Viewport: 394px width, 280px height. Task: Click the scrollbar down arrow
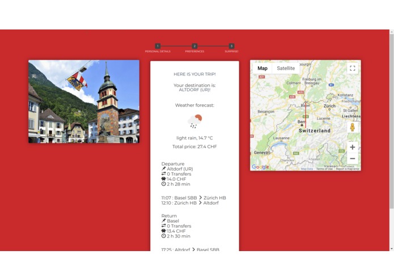click(x=392, y=249)
